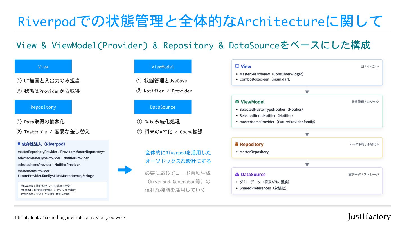Click SelectedItemsNotifier（Notifier）item
Viewport: 405px width, 227px height.
(x=266, y=116)
